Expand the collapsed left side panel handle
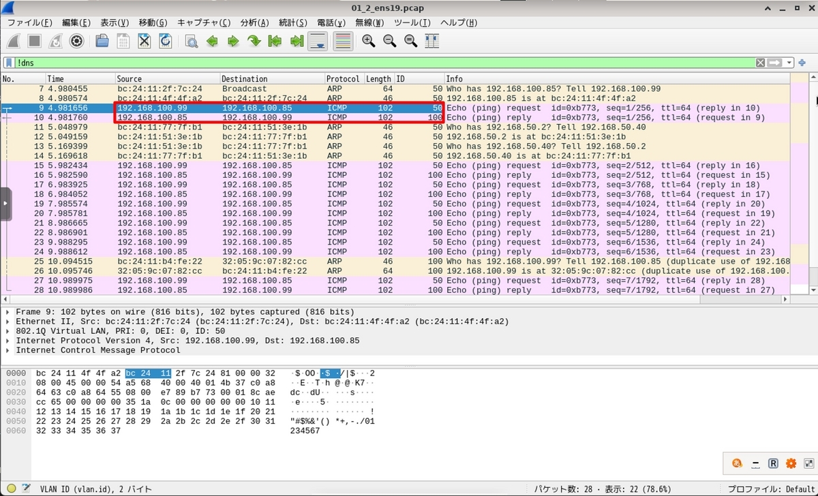The image size is (818, 496). [5, 203]
